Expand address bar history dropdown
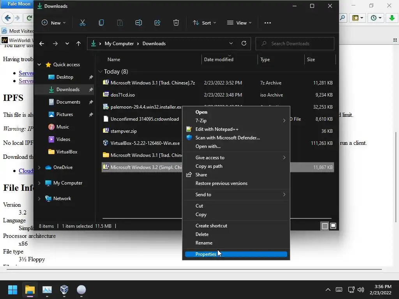 (231, 44)
